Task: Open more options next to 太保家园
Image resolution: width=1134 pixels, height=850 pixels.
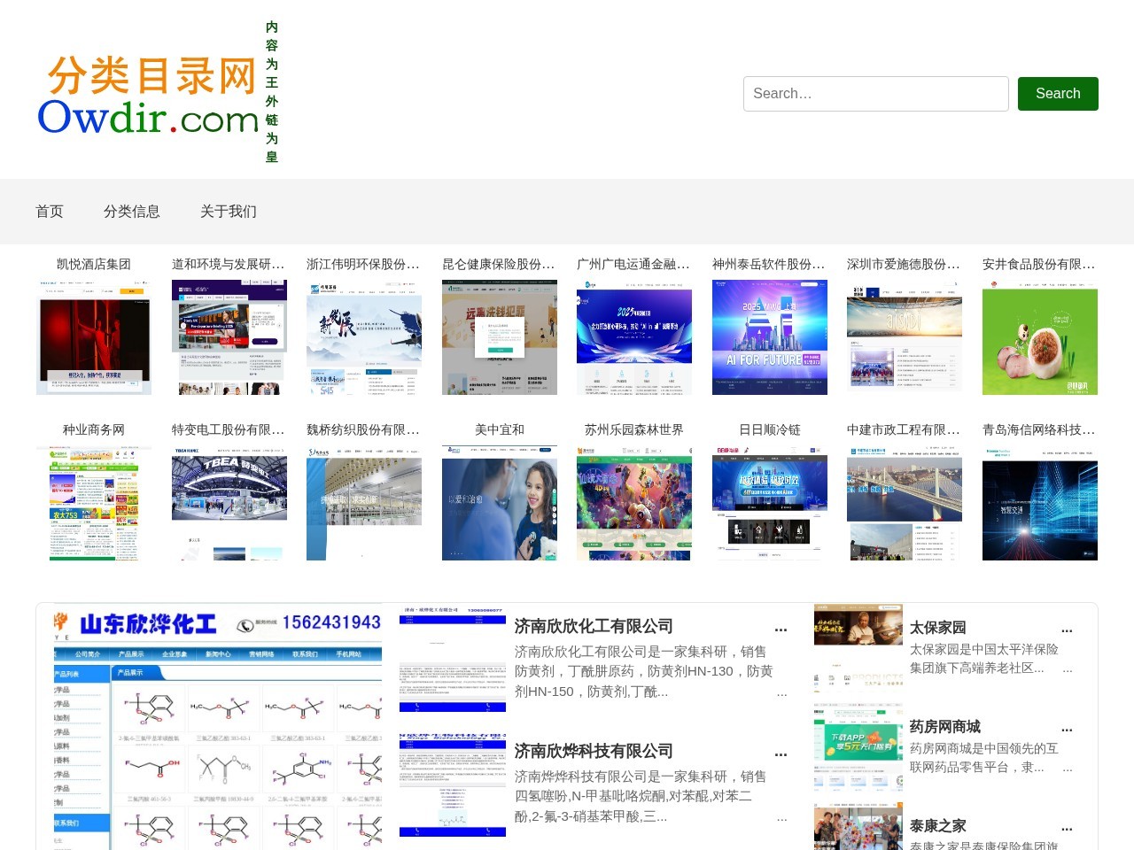Action: [1067, 628]
